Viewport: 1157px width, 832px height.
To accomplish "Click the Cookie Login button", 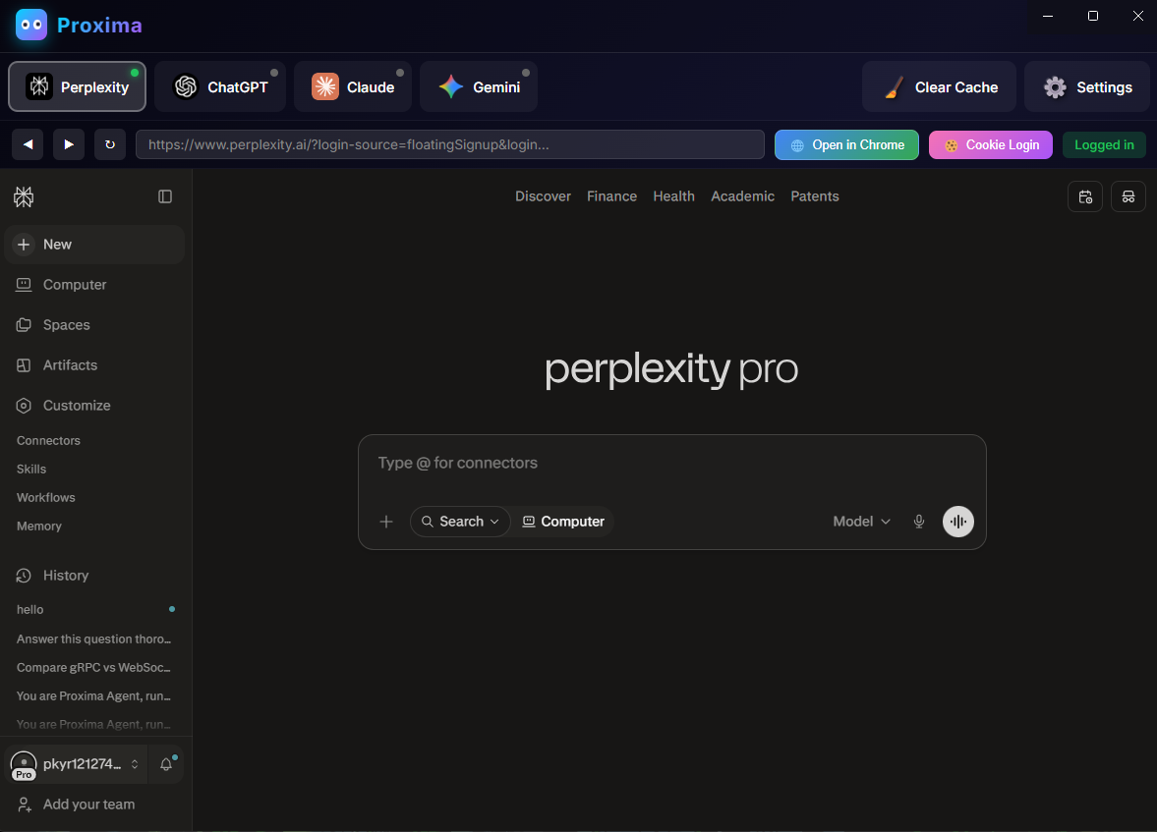I will click(x=990, y=144).
